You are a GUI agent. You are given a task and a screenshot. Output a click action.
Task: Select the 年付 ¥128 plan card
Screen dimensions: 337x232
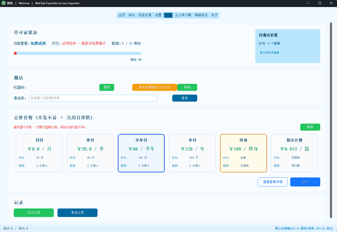click(192, 153)
